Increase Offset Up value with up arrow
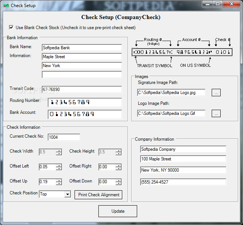The height and width of the screenshot is (225, 243). 59,180
